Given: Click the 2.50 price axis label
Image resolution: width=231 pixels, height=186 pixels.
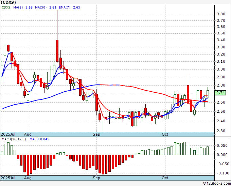Looking at the screenshot, I should (x=221, y=111).
